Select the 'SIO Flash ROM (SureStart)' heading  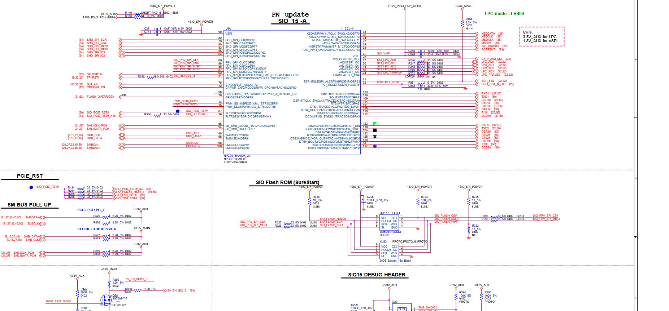(288, 182)
